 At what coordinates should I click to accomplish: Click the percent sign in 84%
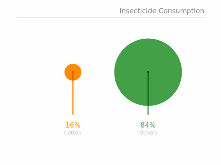(153, 125)
